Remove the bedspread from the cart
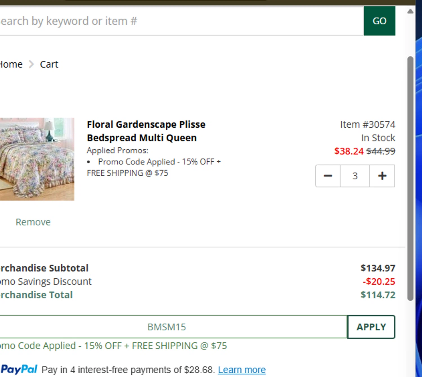422x377 pixels. point(33,222)
